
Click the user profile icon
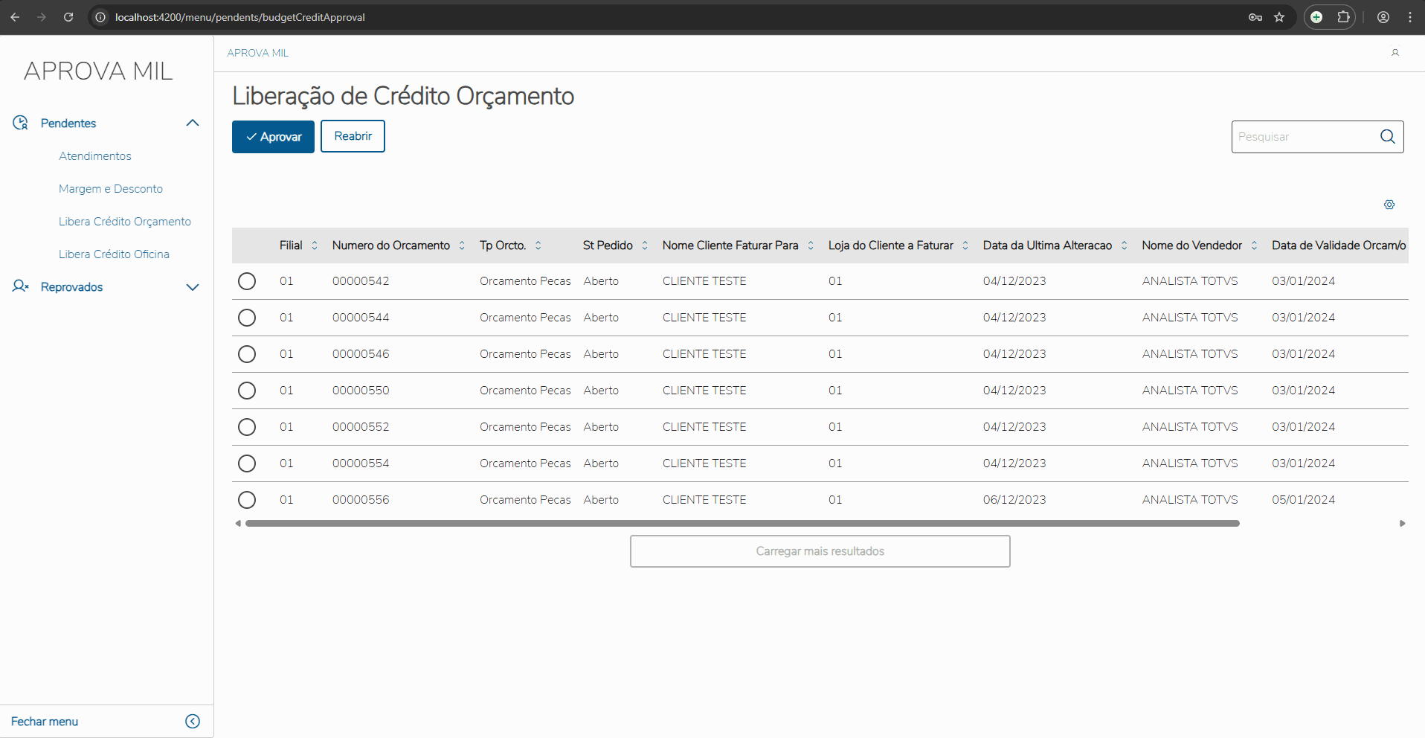(x=1395, y=53)
